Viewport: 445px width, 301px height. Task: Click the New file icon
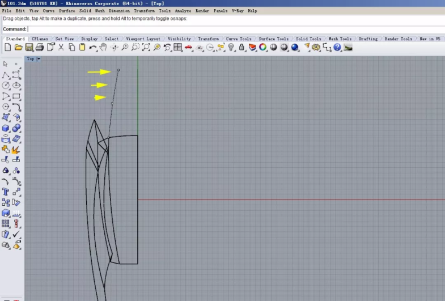tap(7, 48)
